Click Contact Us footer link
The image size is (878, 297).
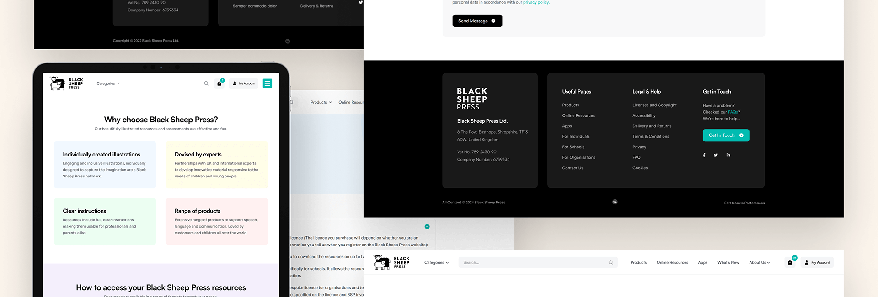573,168
